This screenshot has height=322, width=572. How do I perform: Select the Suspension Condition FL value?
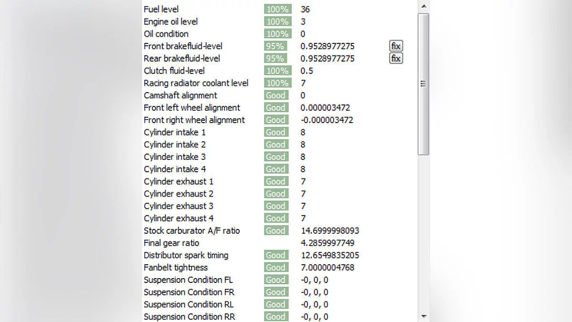point(315,280)
